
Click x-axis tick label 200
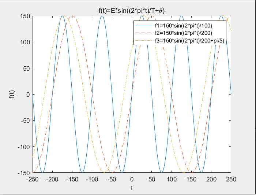(x=211, y=180)
